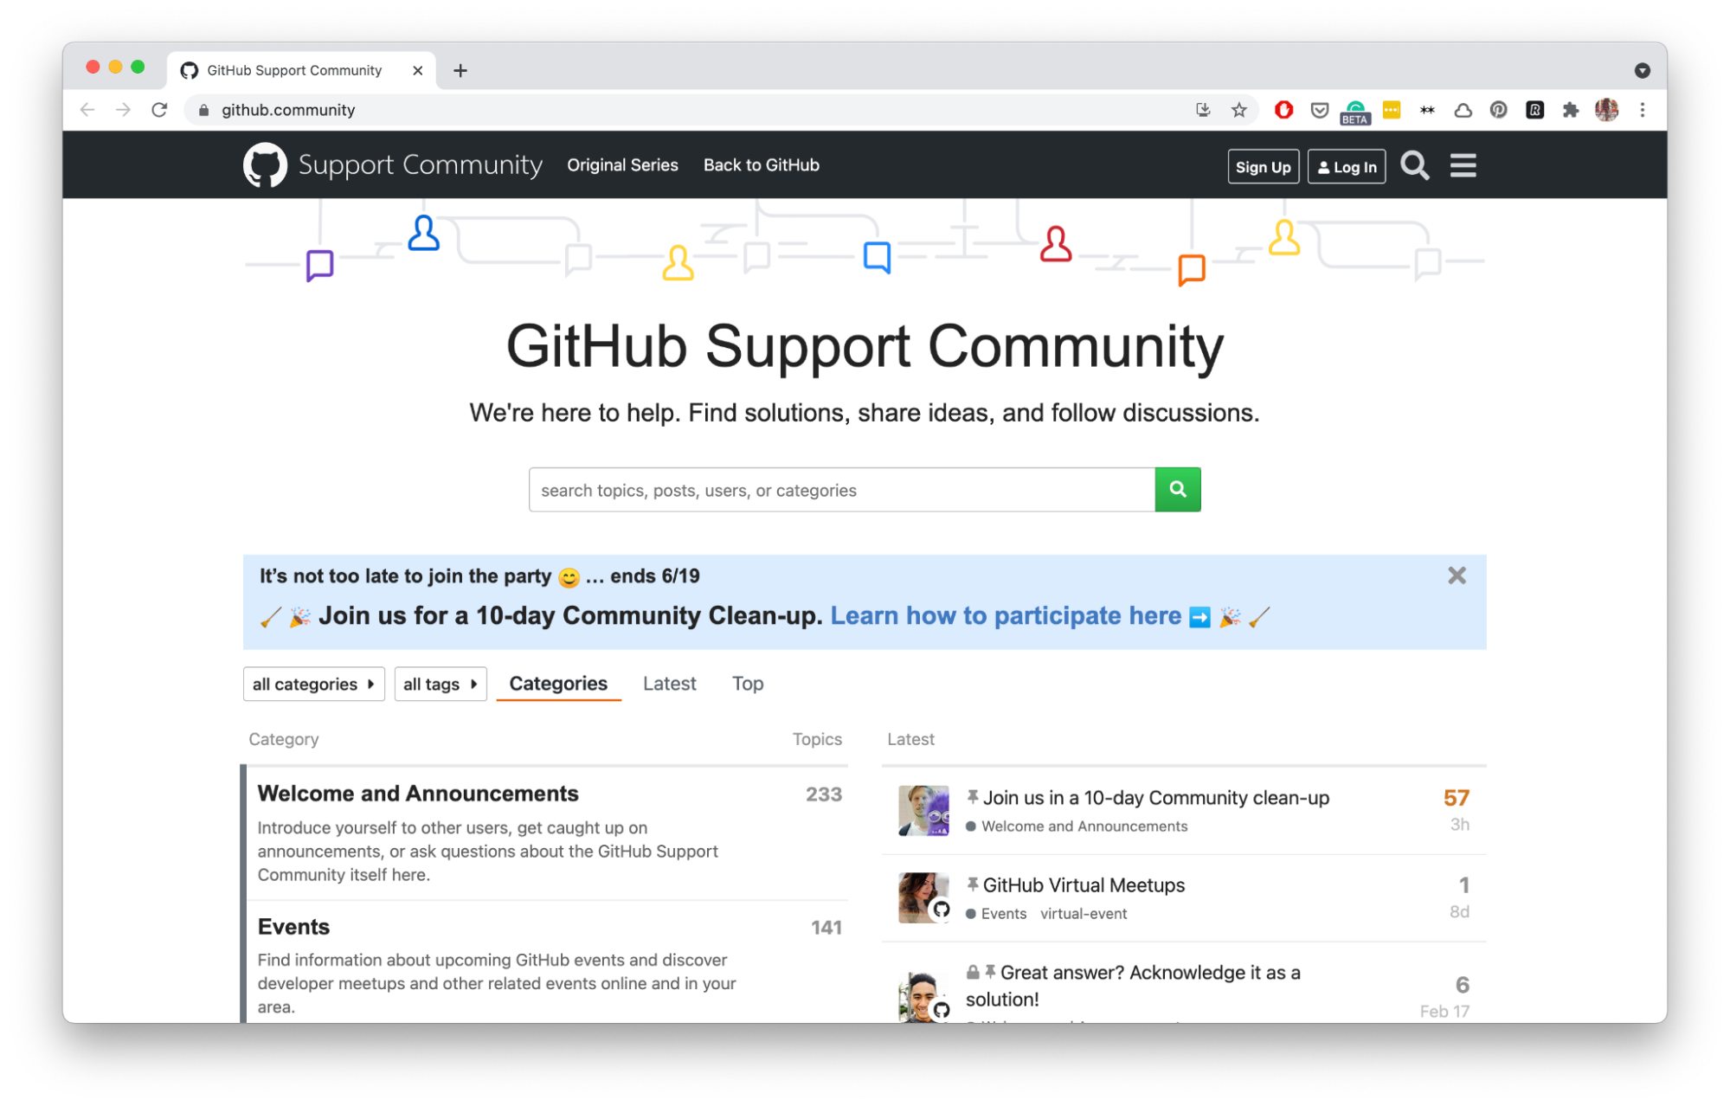Click the 'Back to GitHub' menu item
The image size is (1730, 1106).
pyautogui.click(x=762, y=164)
